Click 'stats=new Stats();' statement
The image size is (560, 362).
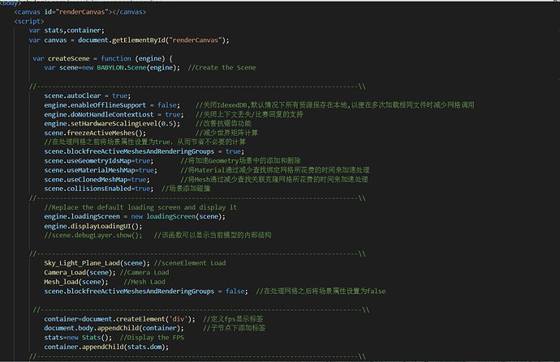[x=78, y=338]
